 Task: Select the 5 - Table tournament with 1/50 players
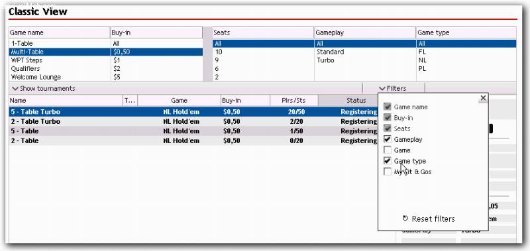193,131
